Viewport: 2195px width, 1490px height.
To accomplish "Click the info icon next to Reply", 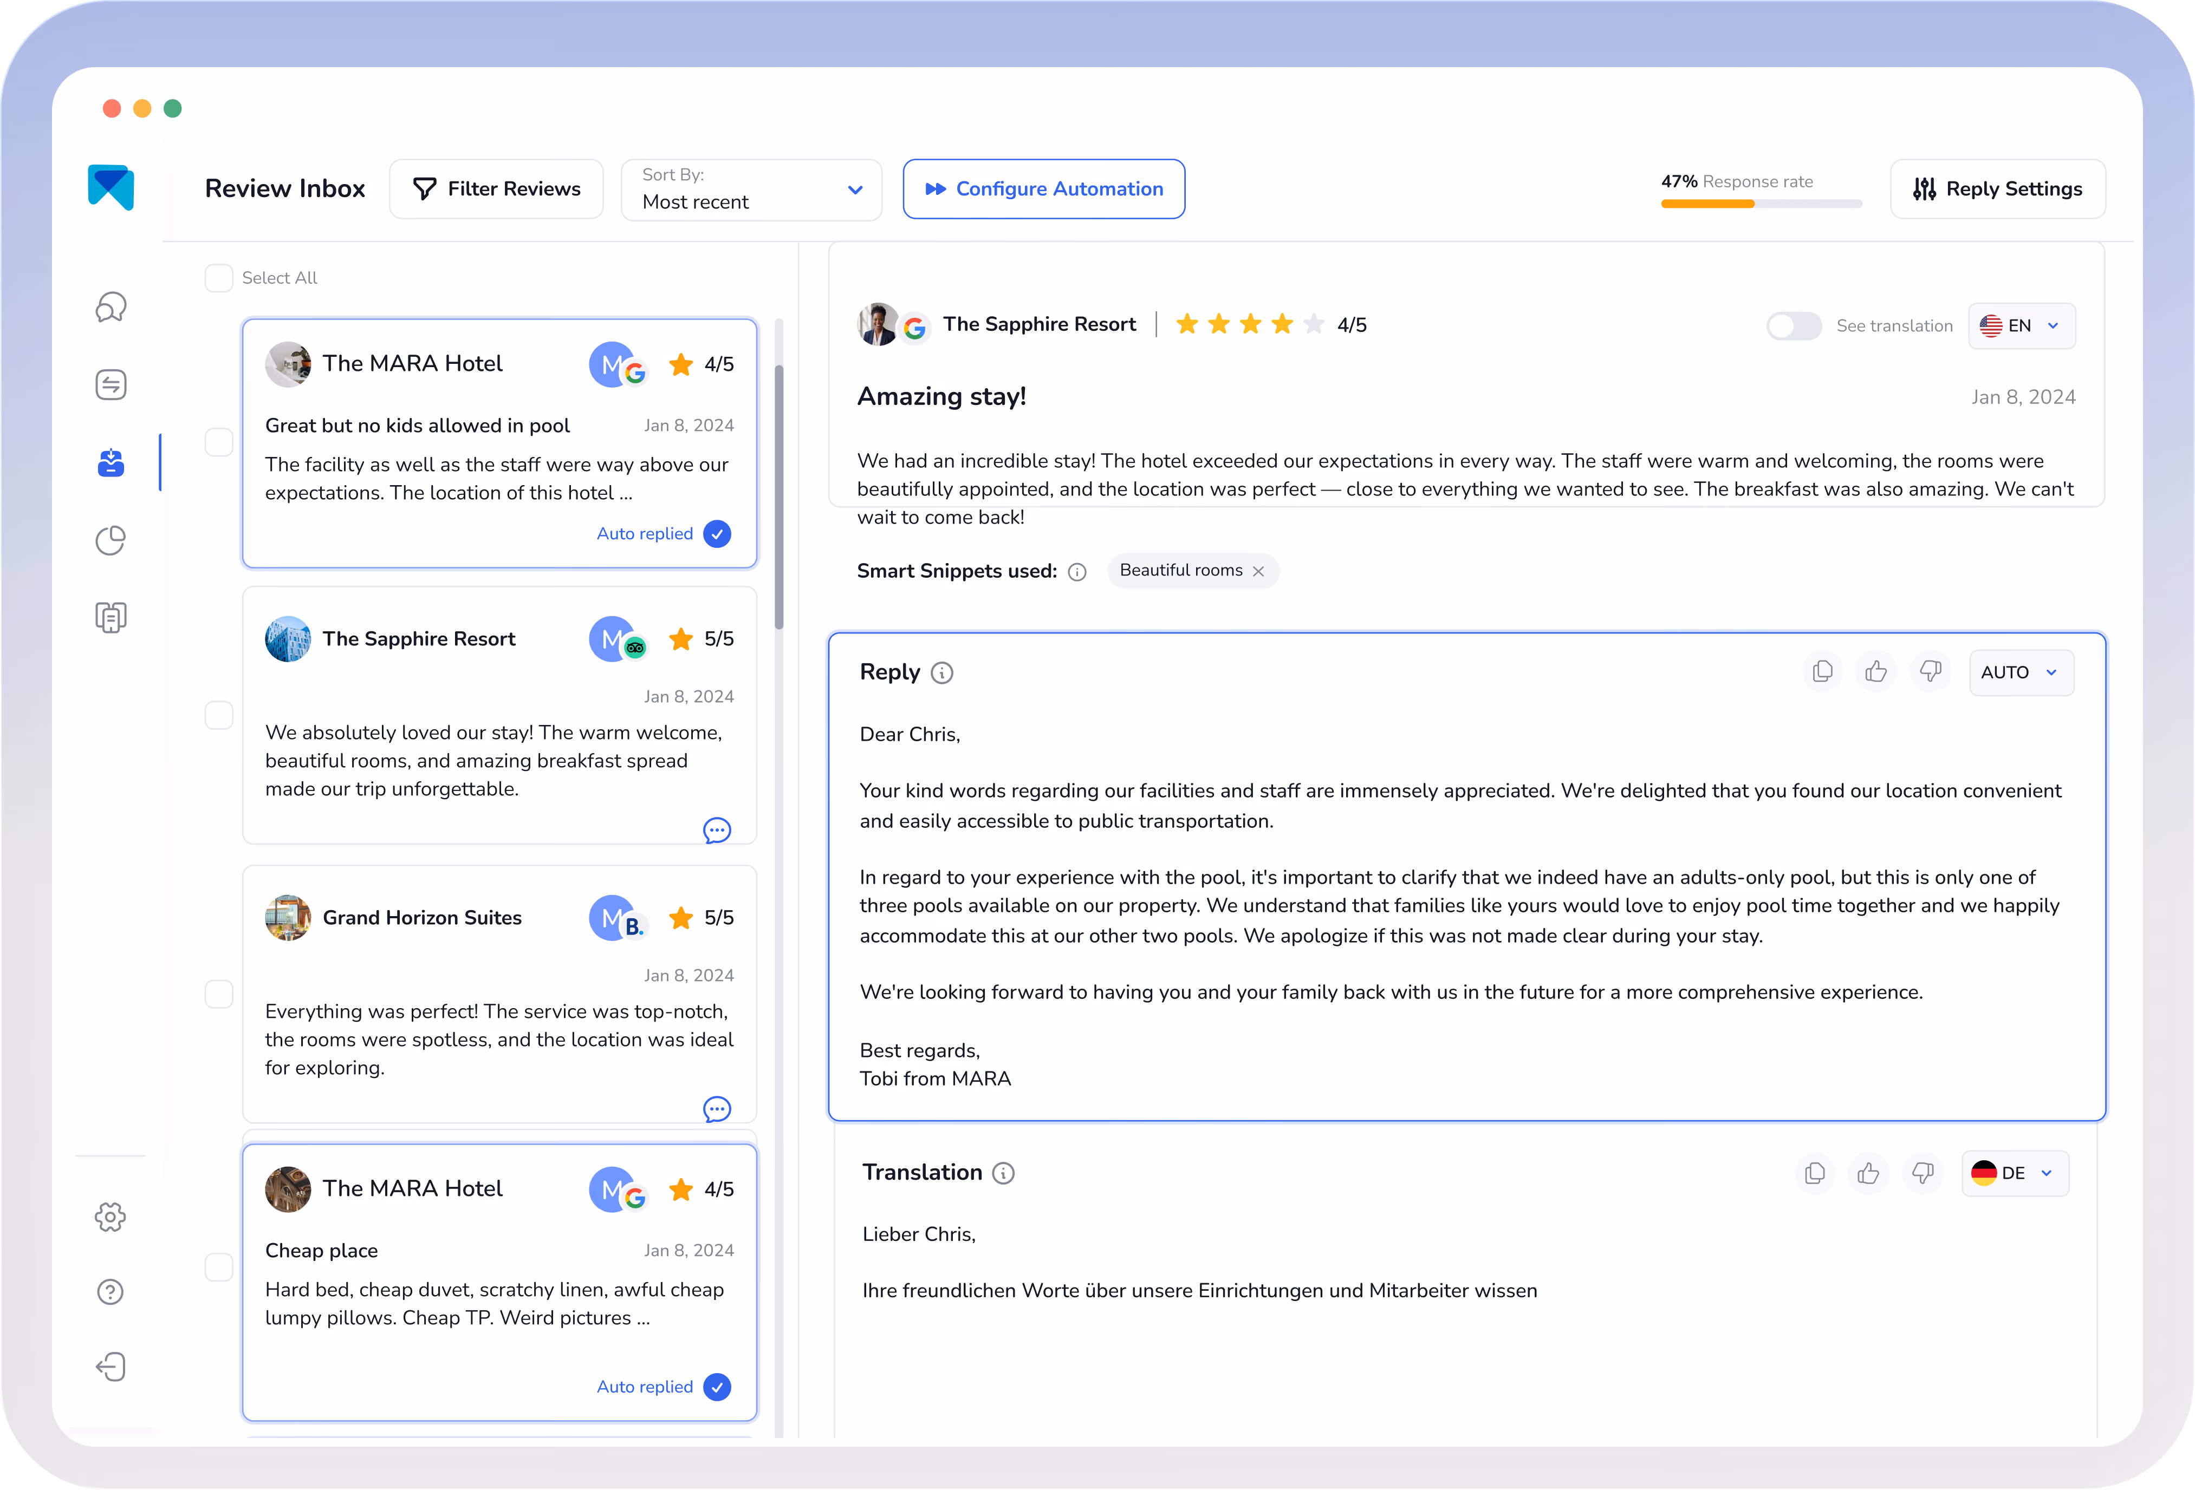I will coord(941,673).
